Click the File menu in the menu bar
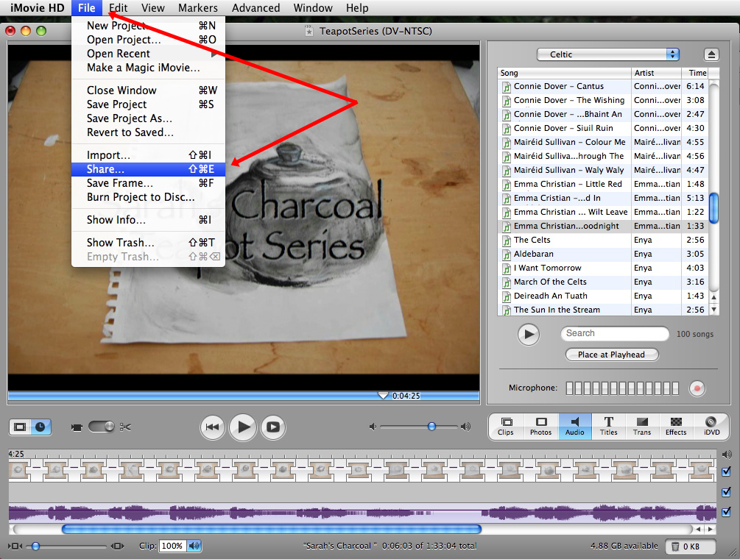This screenshot has height=559, width=740. tap(87, 8)
